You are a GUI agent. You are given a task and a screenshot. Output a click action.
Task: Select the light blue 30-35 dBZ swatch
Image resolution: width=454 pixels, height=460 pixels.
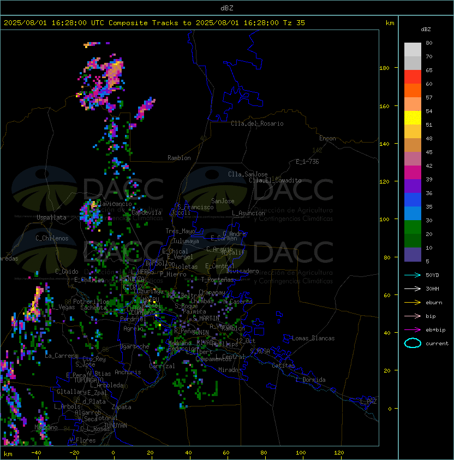(x=413, y=214)
